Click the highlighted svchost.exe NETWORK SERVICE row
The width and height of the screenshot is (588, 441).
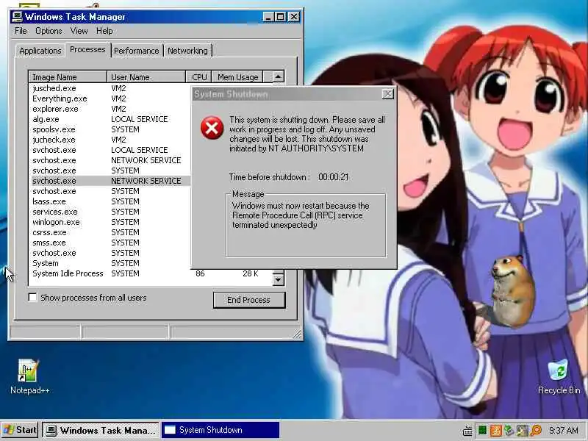point(111,181)
